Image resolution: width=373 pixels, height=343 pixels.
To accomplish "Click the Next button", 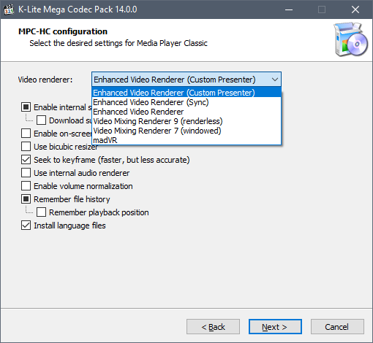I will pyautogui.click(x=275, y=327).
